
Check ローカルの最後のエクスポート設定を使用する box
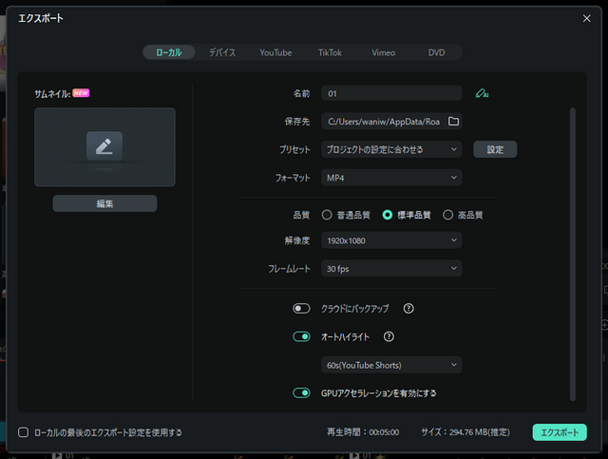(24, 432)
